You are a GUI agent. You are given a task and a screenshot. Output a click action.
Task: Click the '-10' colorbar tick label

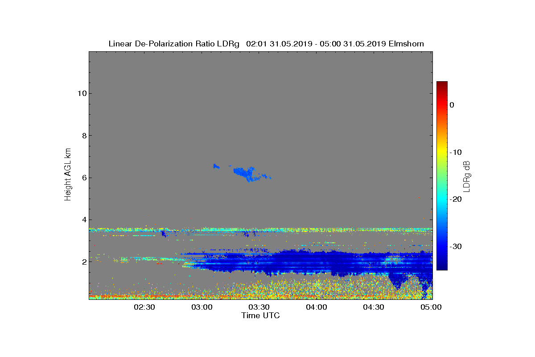coord(456,152)
